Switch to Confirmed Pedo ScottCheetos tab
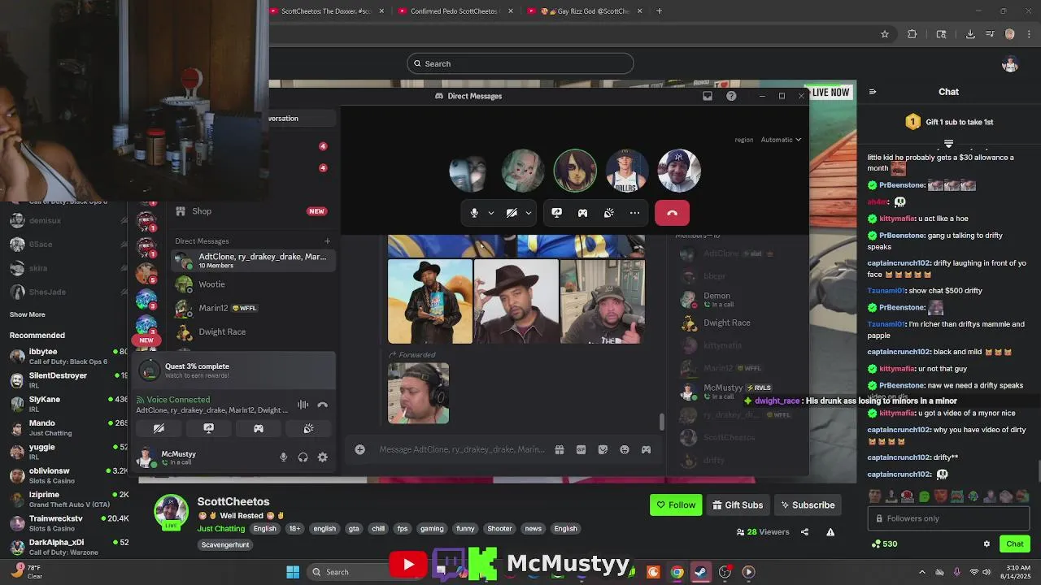 [x=454, y=11]
